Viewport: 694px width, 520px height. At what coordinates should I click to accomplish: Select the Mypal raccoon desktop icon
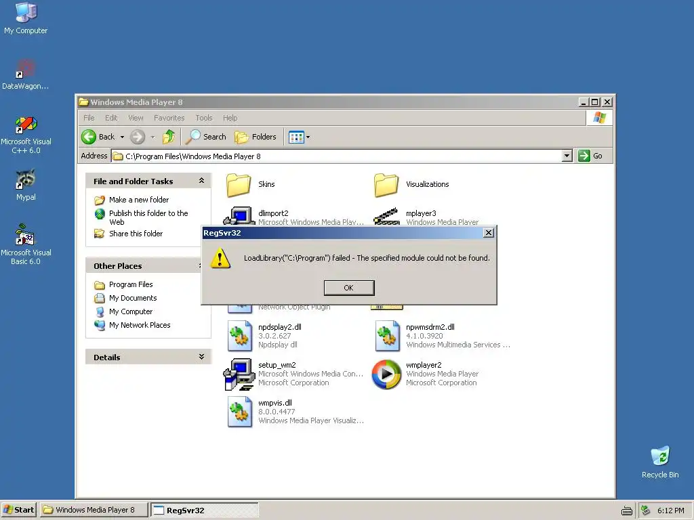[x=26, y=185]
